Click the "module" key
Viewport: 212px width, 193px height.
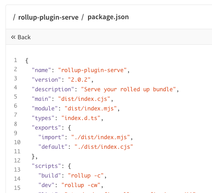pyautogui.click(x=45, y=109)
